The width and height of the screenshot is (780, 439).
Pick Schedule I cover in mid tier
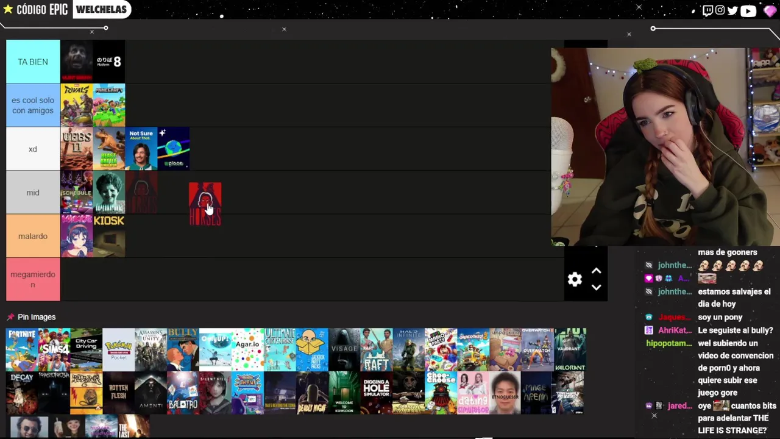click(77, 192)
